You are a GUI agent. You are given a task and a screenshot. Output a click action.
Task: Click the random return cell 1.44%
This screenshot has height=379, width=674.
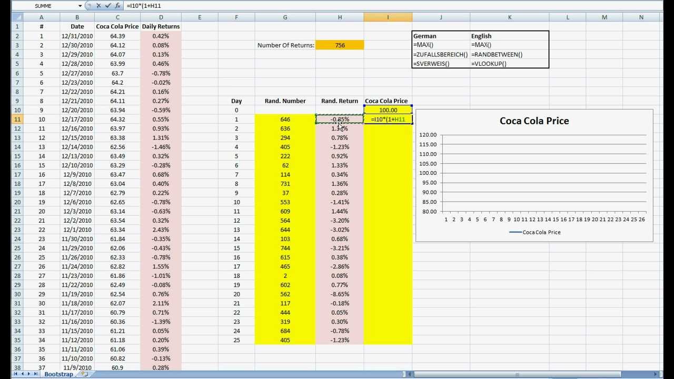pyautogui.click(x=340, y=211)
